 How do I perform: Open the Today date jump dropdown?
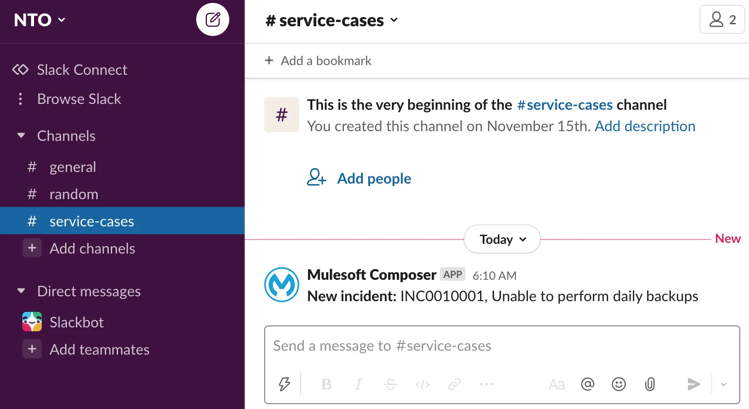click(x=502, y=239)
